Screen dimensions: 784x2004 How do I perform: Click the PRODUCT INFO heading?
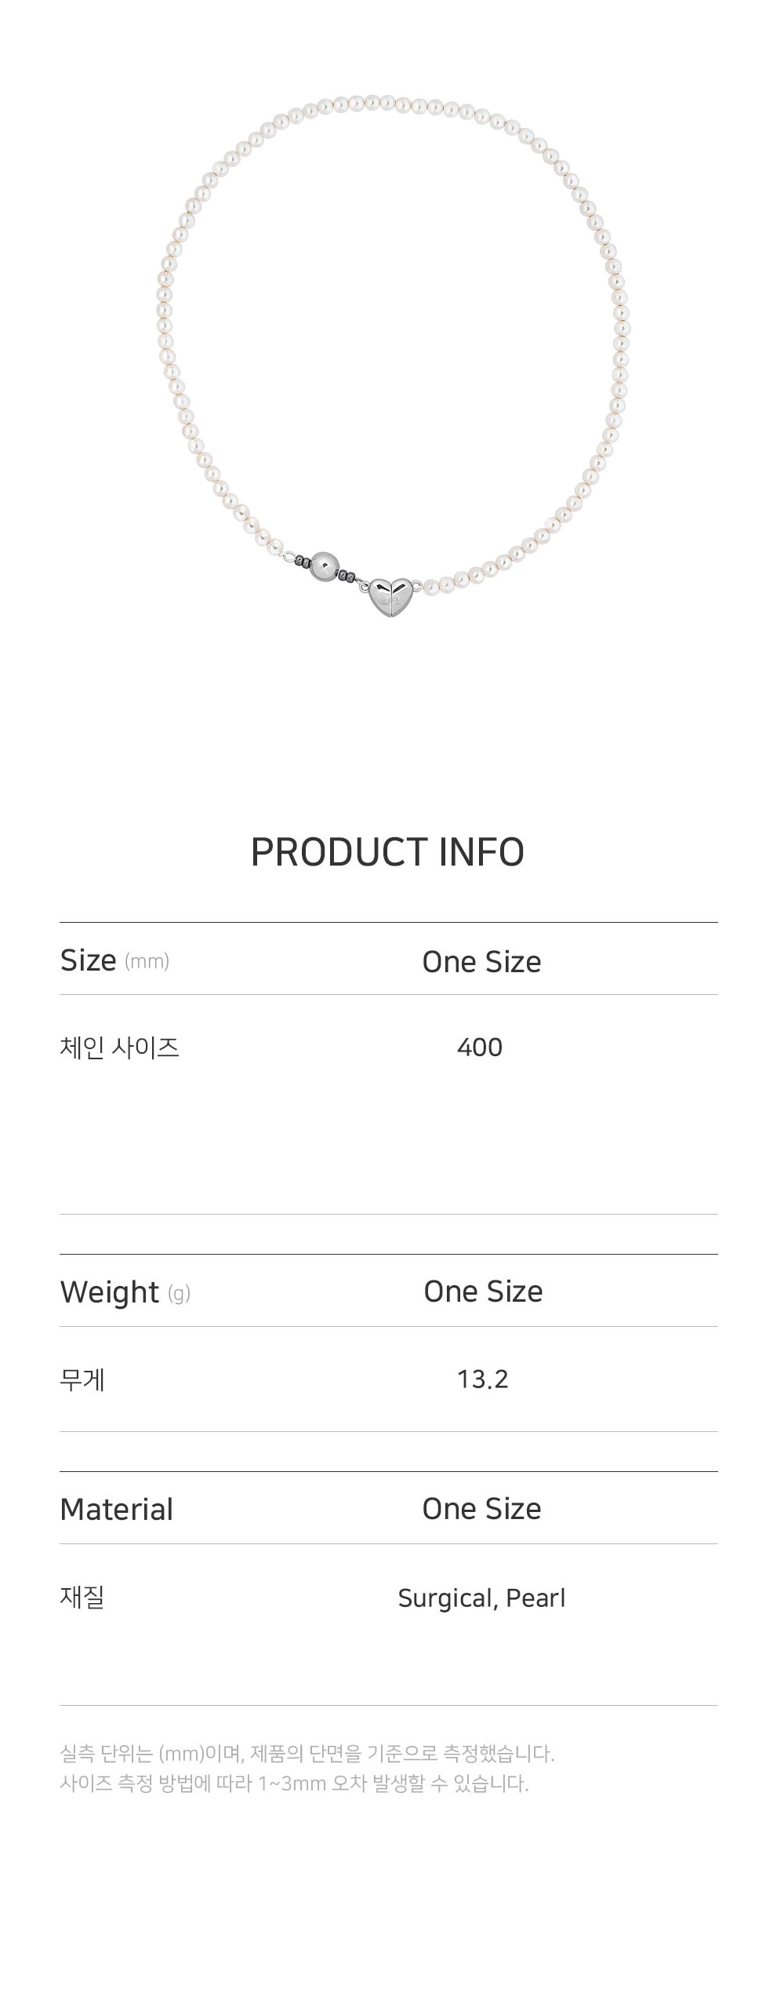tap(387, 852)
